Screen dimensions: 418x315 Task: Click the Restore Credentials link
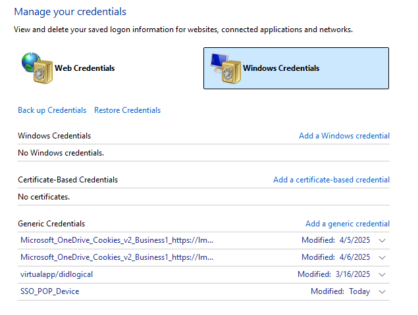pos(127,110)
